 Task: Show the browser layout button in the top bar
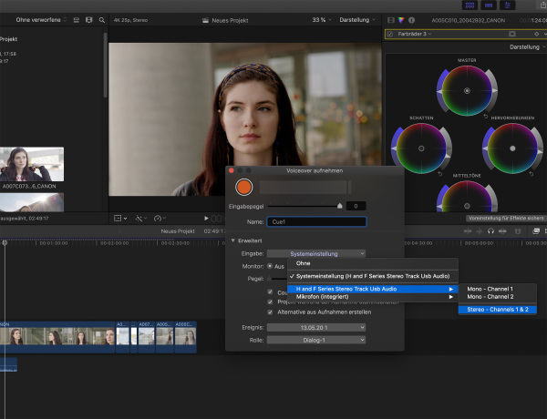(470, 5)
